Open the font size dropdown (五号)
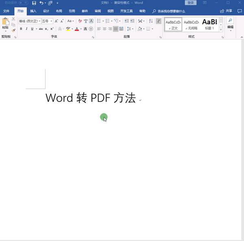 (x=51, y=21)
